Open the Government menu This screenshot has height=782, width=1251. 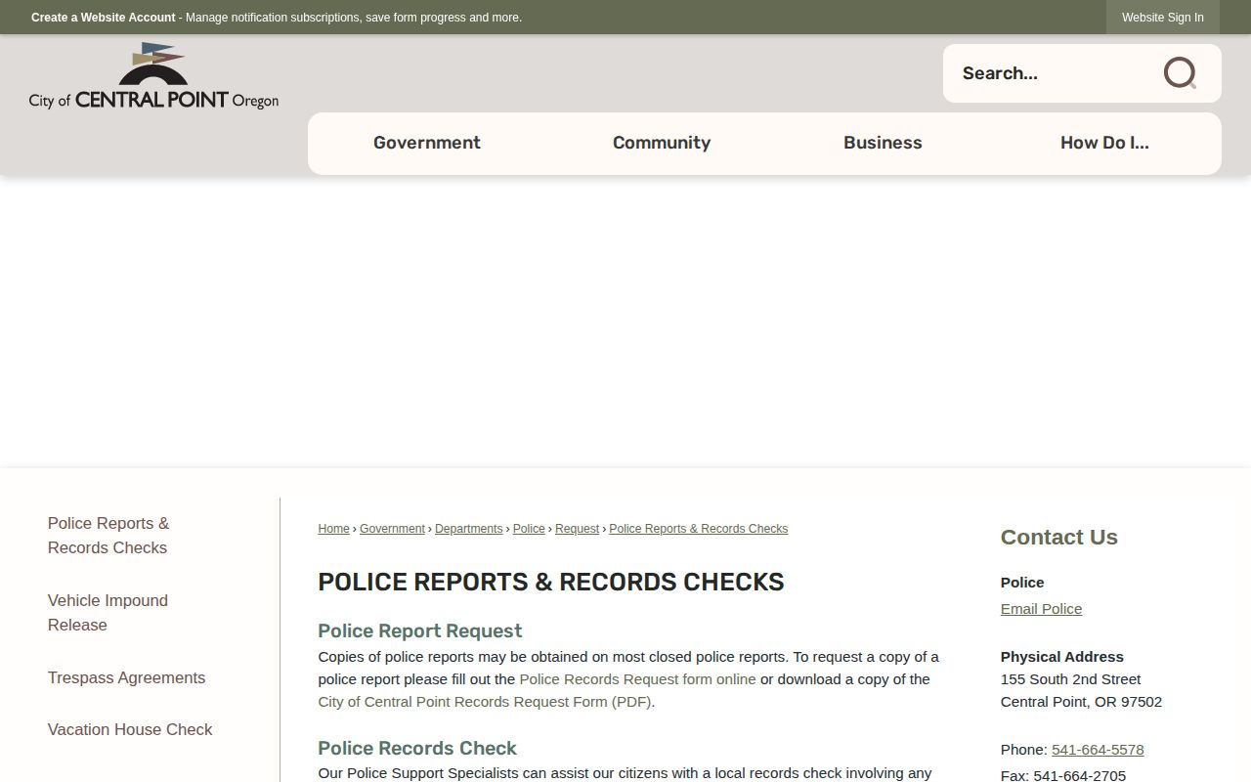[427, 143]
